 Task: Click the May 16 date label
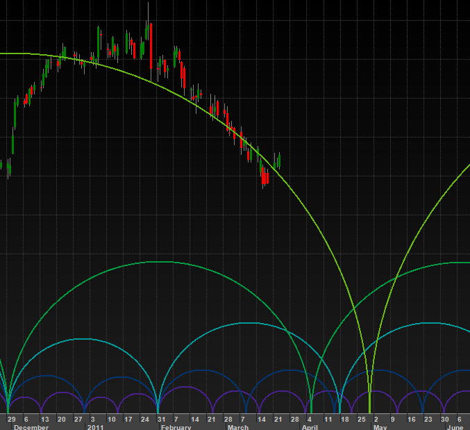(412, 419)
